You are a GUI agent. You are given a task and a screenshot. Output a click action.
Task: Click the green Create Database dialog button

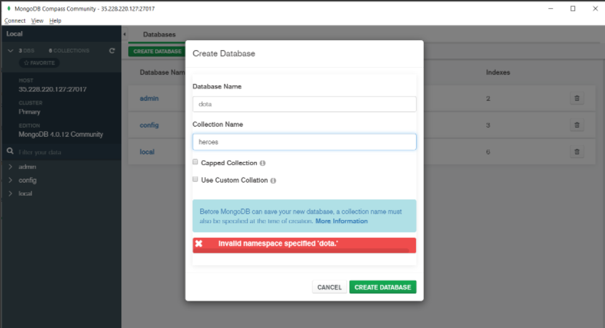click(383, 287)
